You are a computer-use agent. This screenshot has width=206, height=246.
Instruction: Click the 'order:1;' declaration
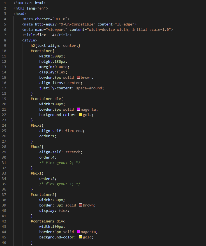point(48,136)
